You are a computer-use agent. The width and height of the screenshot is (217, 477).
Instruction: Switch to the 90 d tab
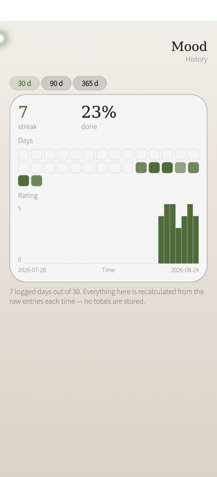click(56, 83)
